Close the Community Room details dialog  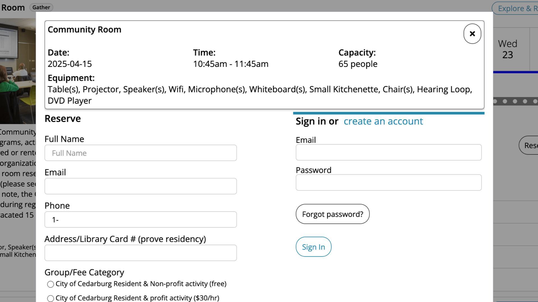472,34
